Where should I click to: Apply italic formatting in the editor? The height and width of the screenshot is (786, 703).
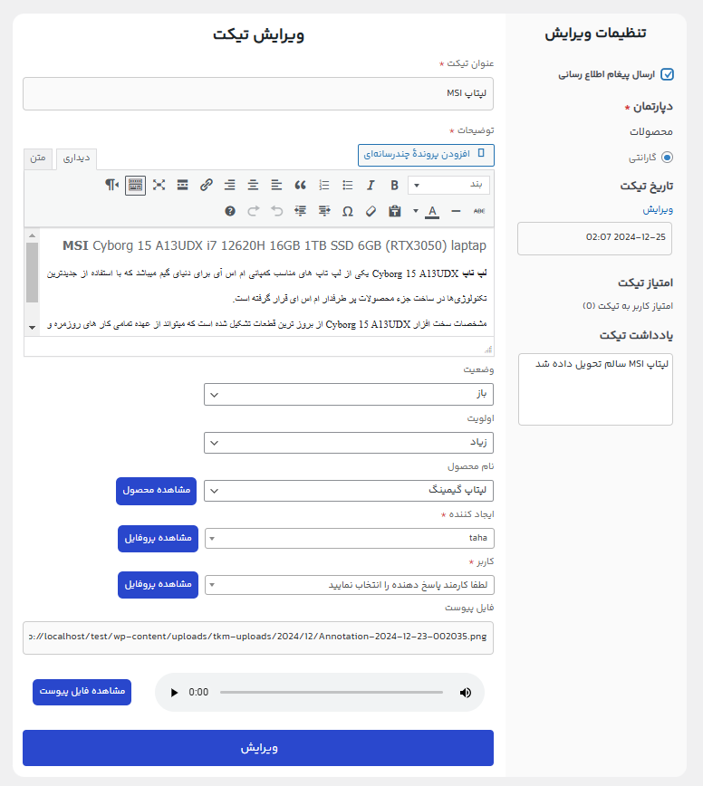click(371, 185)
